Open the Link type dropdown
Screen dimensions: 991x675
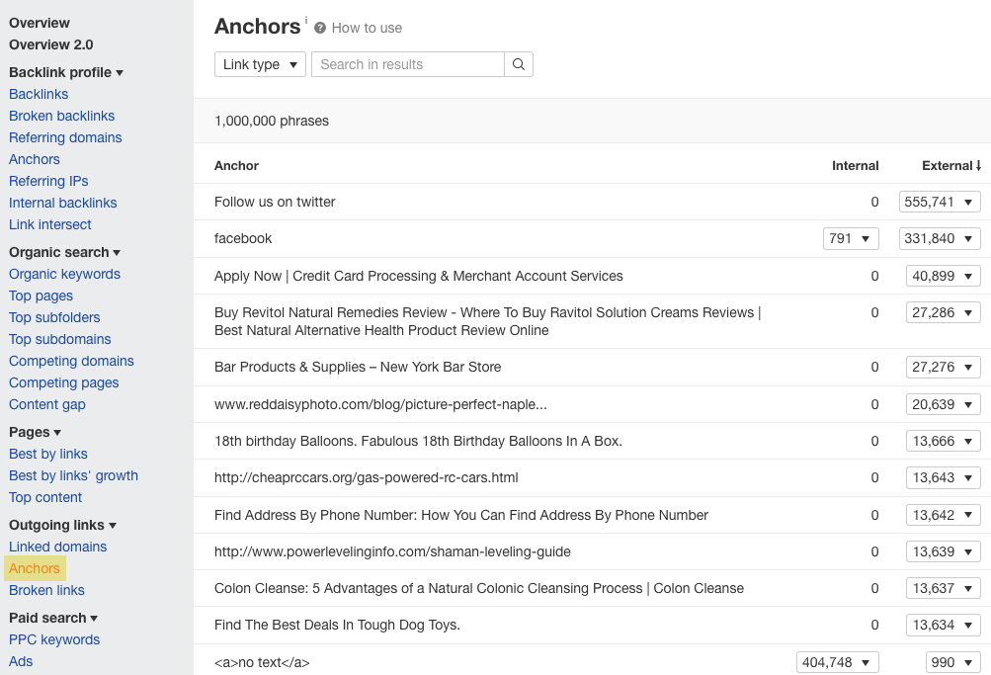pos(259,63)
